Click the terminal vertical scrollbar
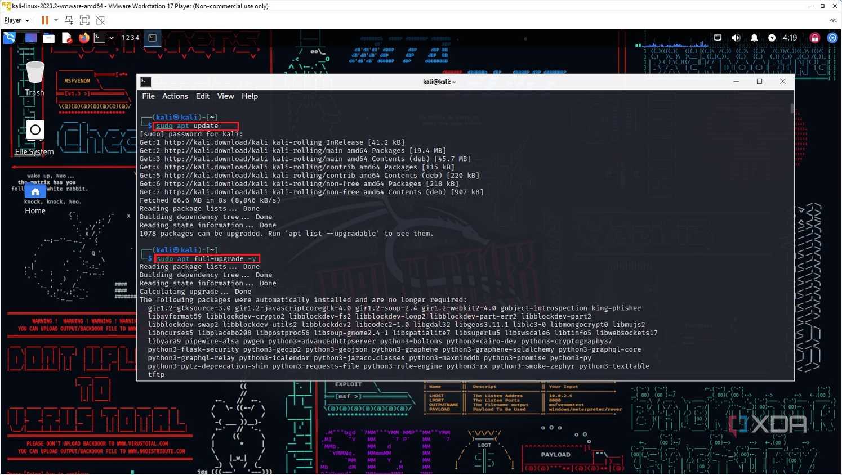 [792, 108]
